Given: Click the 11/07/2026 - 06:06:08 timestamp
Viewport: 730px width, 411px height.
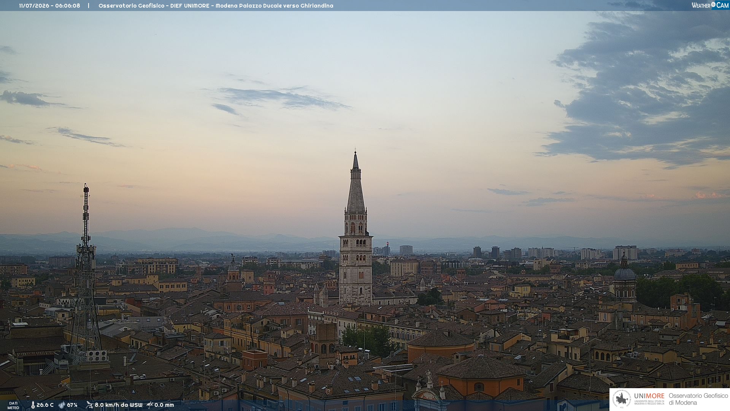Looking at the screenshot, I should [49, 6].
